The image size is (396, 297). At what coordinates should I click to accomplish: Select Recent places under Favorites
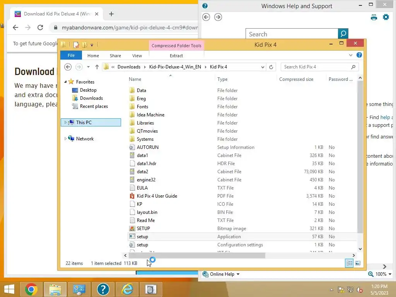pyautogui.click(x=94, y=106)
